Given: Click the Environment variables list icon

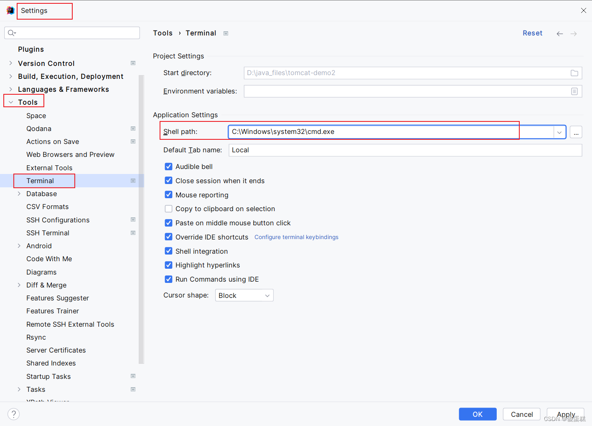Looking at the screenshot, I should [574, 91].
